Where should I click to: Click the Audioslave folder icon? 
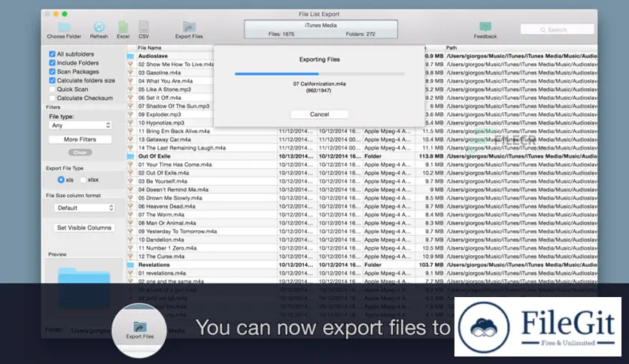(x=131, y=56)
